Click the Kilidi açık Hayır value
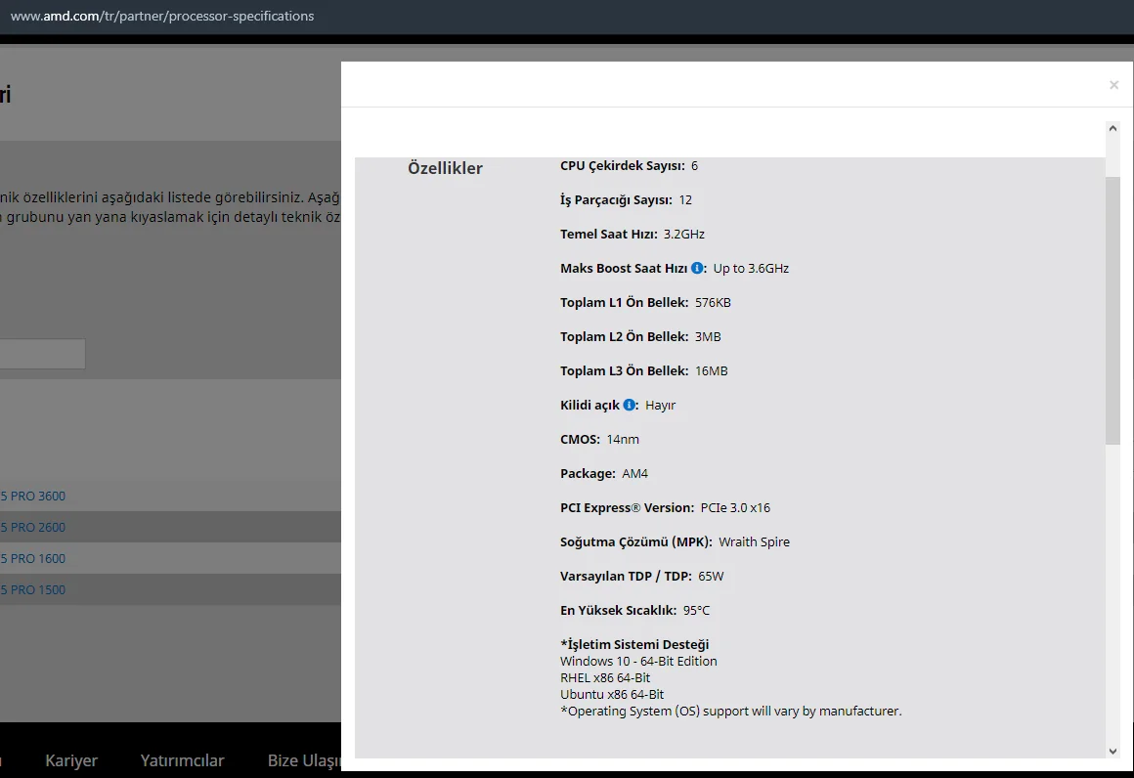 click(660, 405)
